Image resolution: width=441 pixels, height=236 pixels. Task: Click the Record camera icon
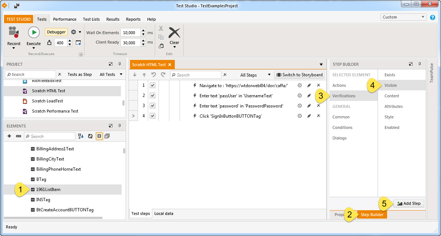pos(13,32)
